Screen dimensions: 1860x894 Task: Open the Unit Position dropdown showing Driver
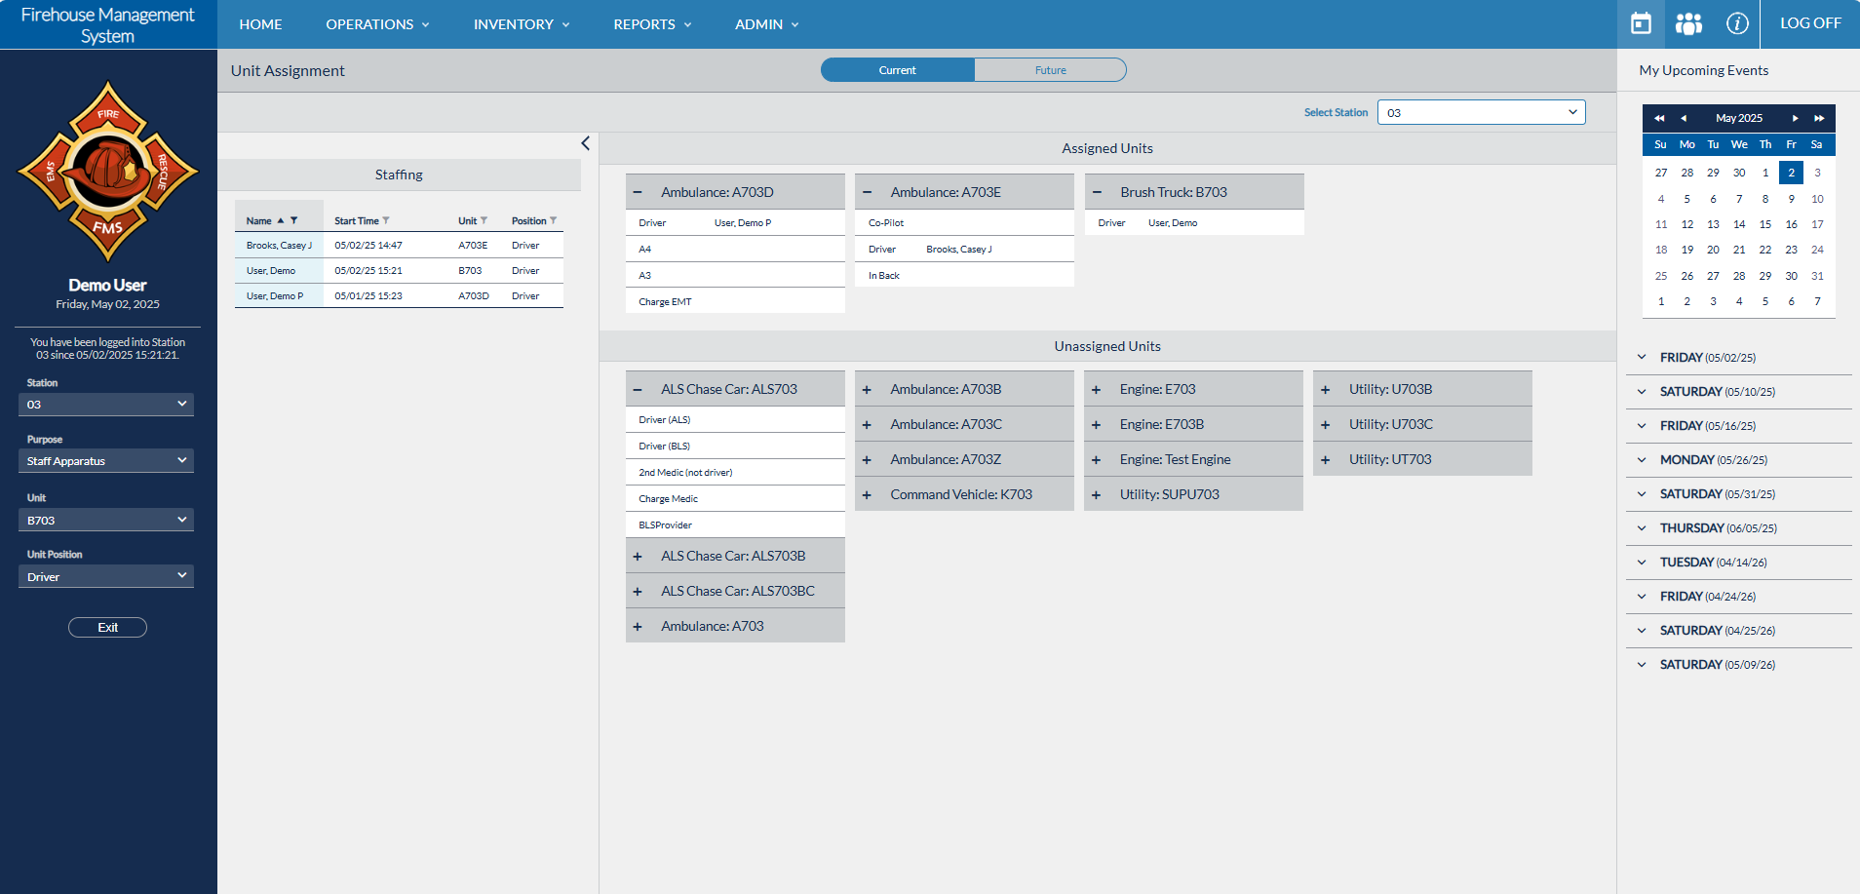pyautogui.click(x=106, y=577)
